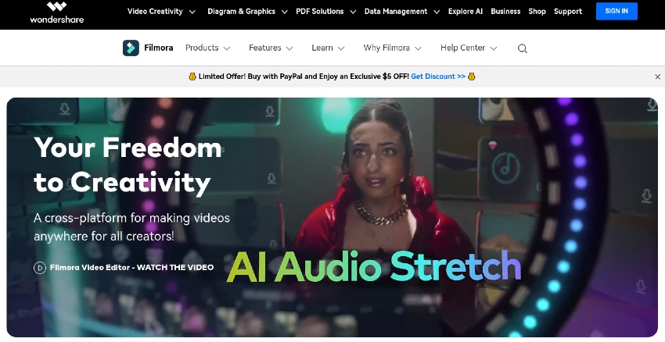The width and height of the screenshot is (665, 342).
Task: Open the Support link
Action: point(568,12)
